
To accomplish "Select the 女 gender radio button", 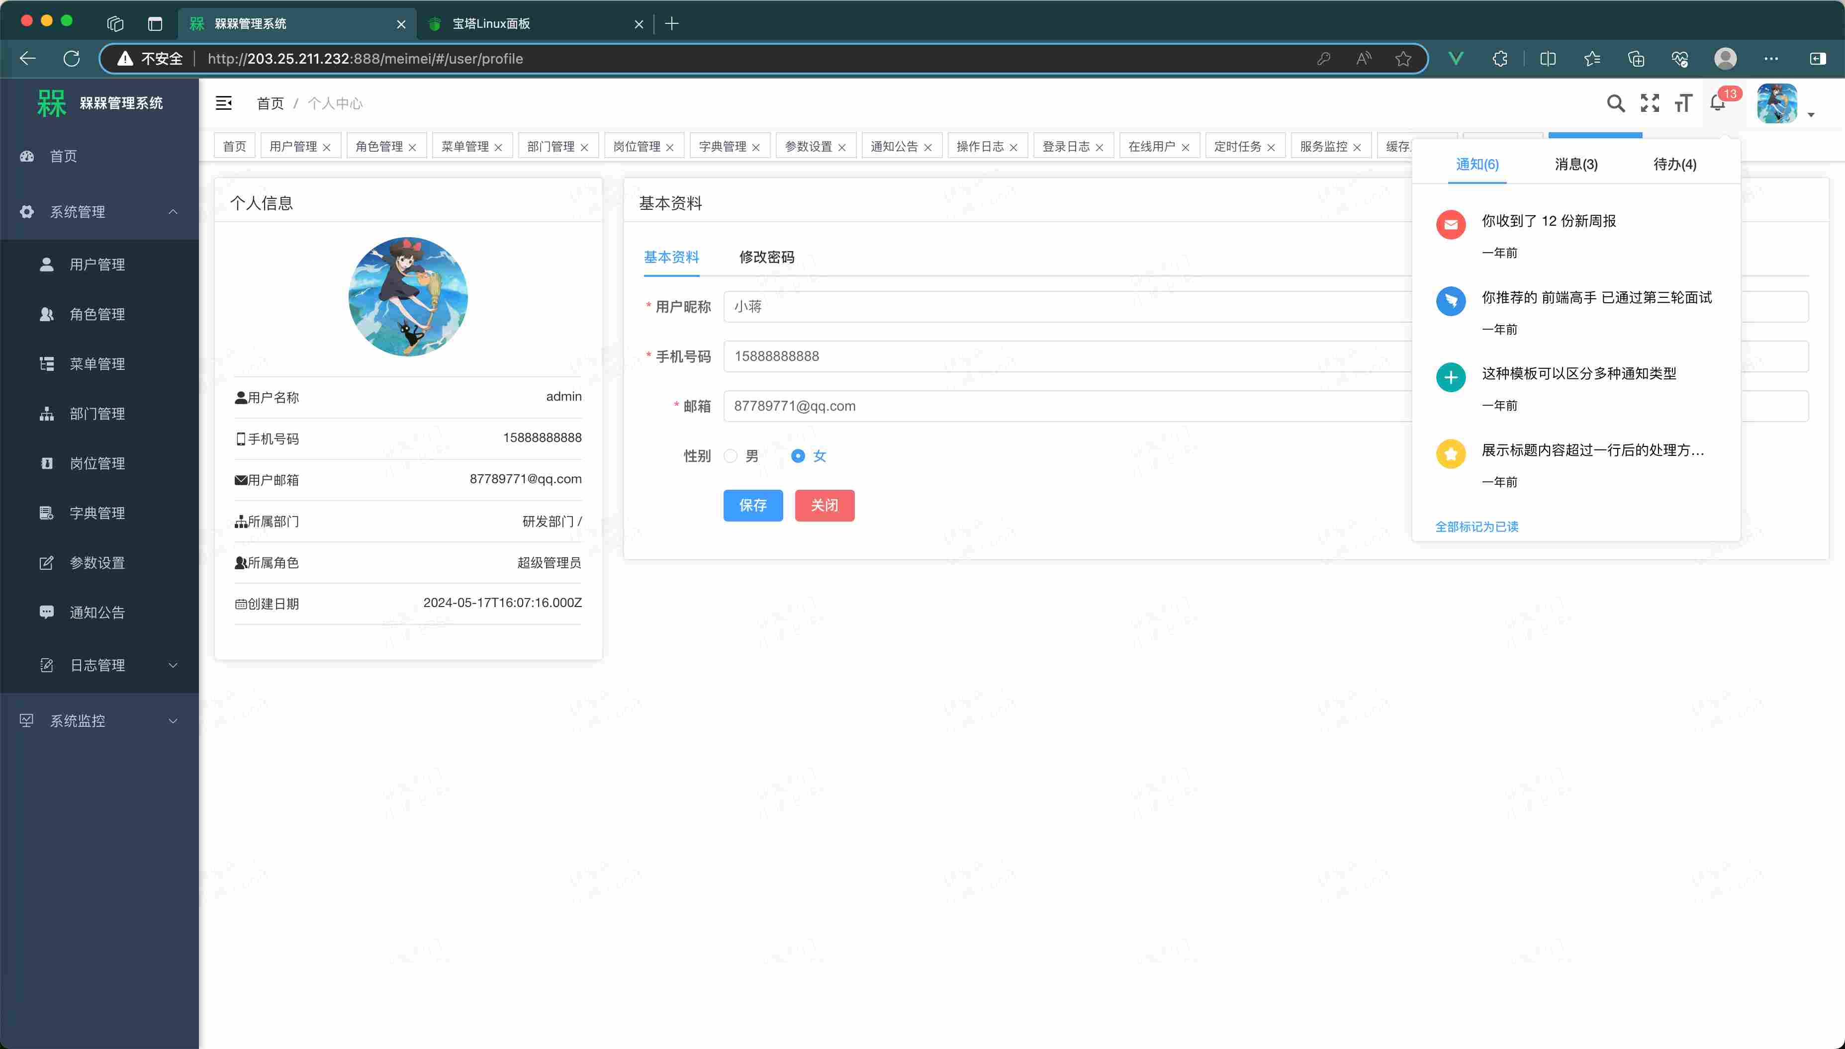I will click(798, 456).
